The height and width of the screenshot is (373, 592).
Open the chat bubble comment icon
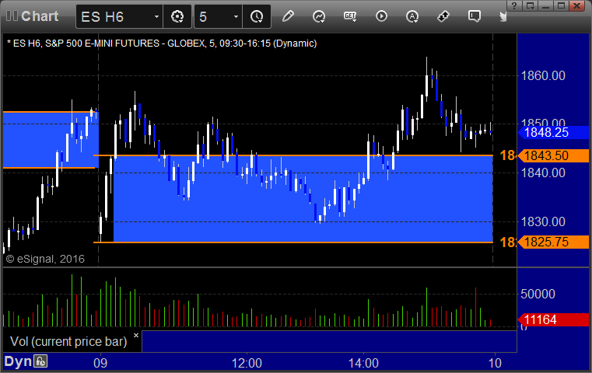[475, 16]
